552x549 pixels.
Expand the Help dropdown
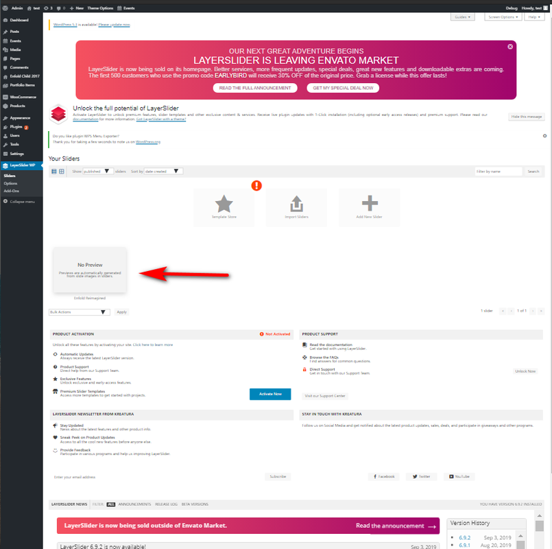tap(534, 17)
